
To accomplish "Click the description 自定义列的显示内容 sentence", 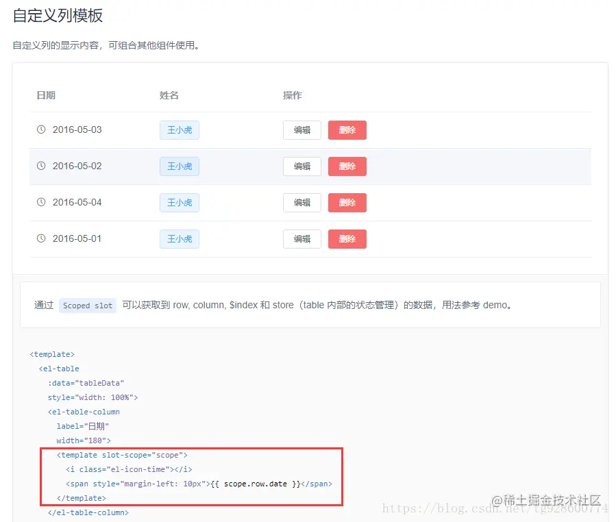I will coord(106,46).
